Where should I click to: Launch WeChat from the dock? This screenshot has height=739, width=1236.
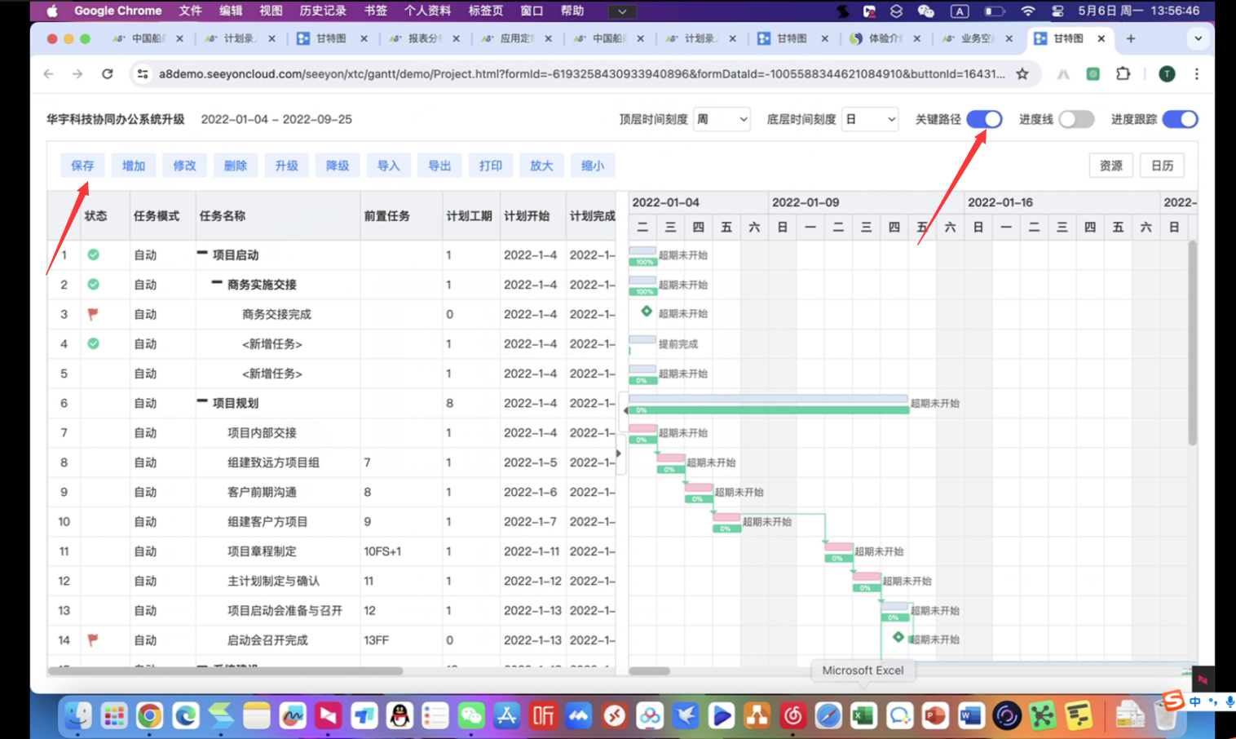coord(471,716)
